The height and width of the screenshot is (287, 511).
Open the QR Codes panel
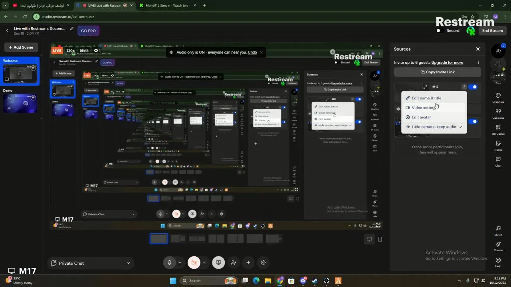coord(498,130)
